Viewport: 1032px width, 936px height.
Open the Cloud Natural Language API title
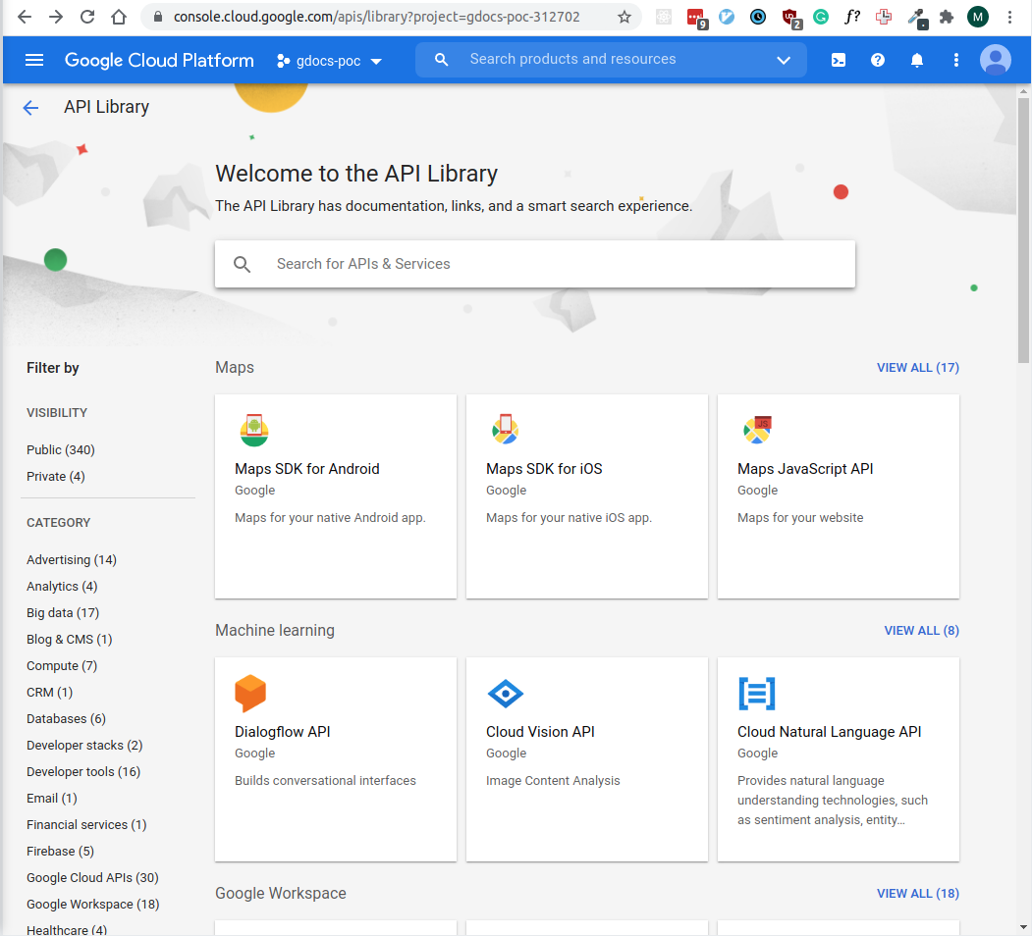[829, 732]
